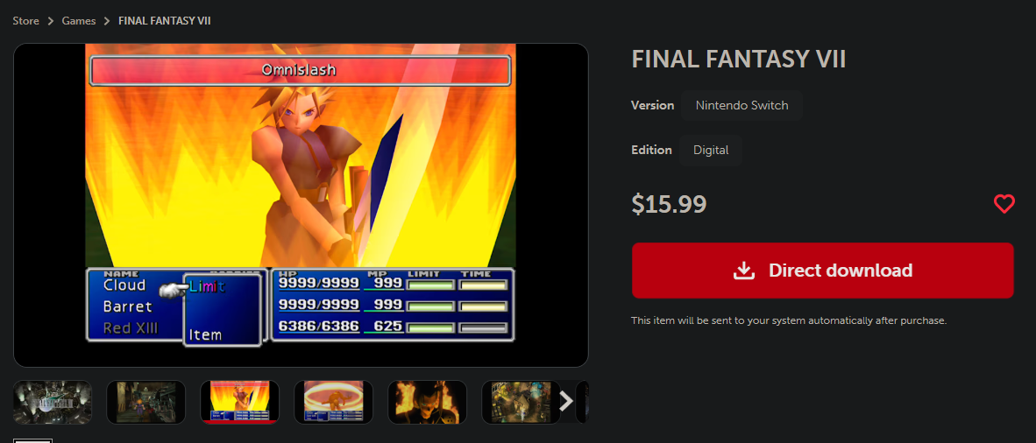This screenshot has height=443, width=1036.
Task: Click the Direct download button
Action: click(823, 271)
